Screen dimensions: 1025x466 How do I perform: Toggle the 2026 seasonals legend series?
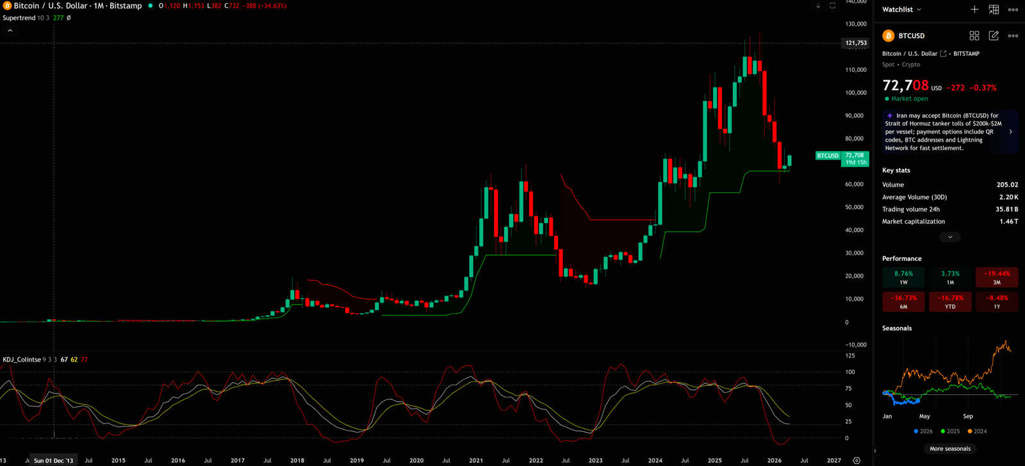(923, 431)
